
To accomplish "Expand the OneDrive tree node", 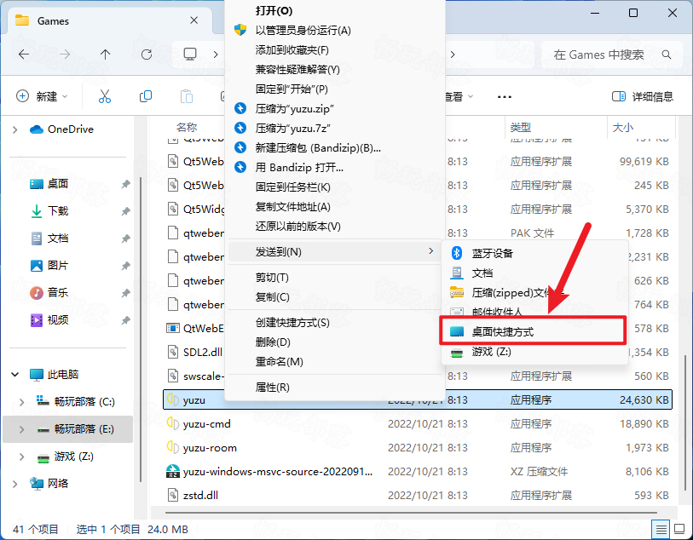I will 15,129.
